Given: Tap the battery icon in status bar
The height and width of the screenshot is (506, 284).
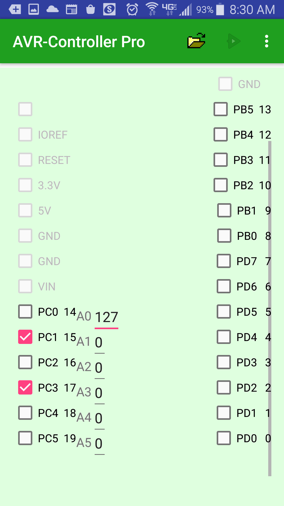Looking at the screenshot, I should pos(220,9).
